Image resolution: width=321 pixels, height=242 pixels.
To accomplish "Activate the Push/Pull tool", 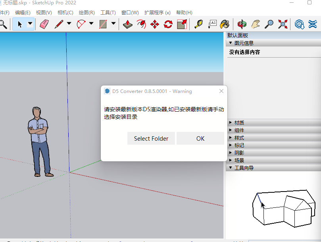I will 127,24.
